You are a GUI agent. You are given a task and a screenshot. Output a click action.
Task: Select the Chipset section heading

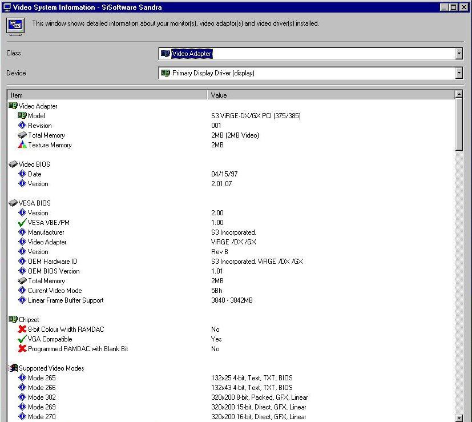[x=29, y=320]
